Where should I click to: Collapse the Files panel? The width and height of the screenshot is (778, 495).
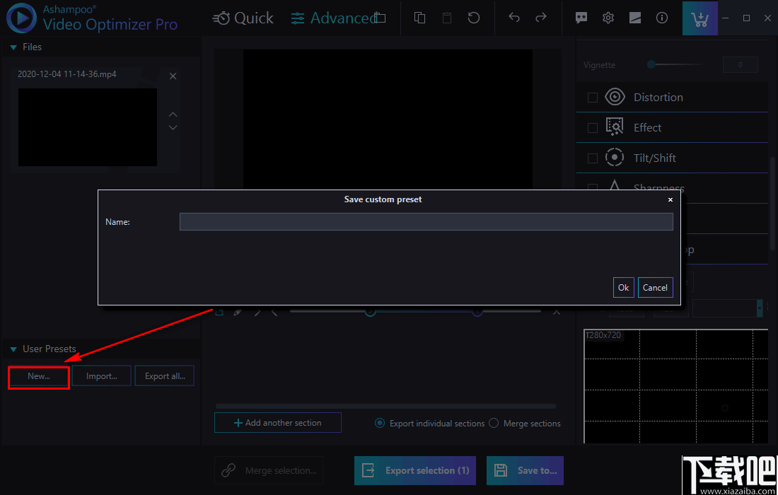(x=12, y=47)
